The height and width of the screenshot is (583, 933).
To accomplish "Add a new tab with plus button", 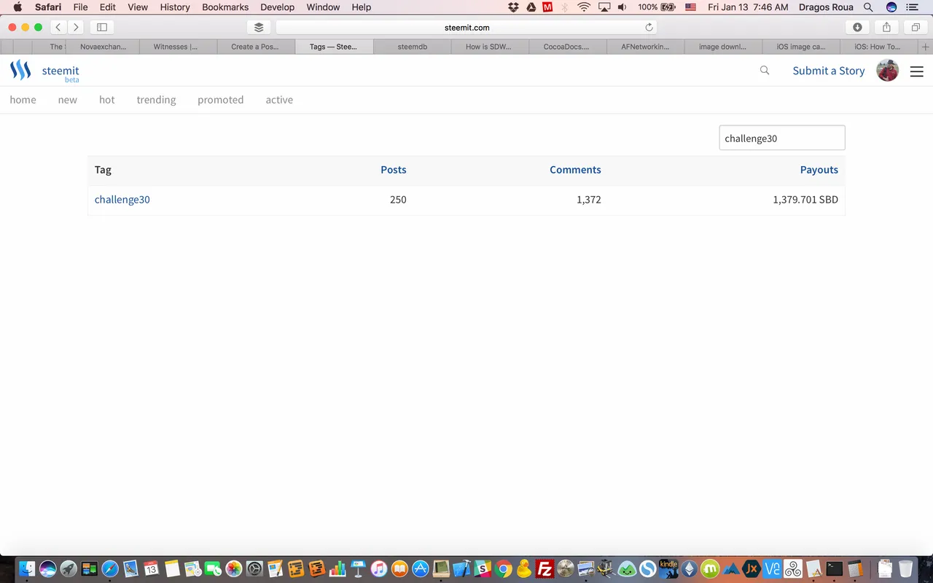I will click(x=926, y=47).
